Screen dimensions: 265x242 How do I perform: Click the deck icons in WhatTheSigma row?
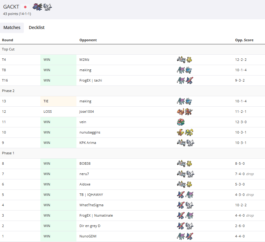tap(185, 205)
